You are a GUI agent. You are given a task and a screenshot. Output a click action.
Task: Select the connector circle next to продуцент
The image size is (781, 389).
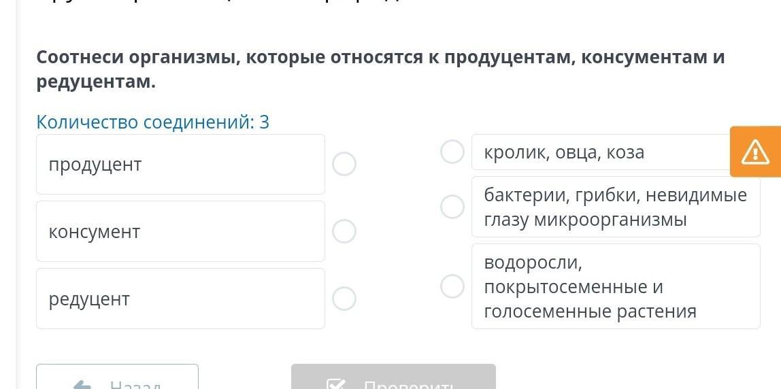344,164
